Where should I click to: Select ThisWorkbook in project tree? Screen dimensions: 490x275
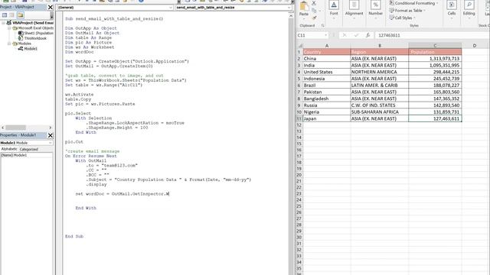[32, 38]
